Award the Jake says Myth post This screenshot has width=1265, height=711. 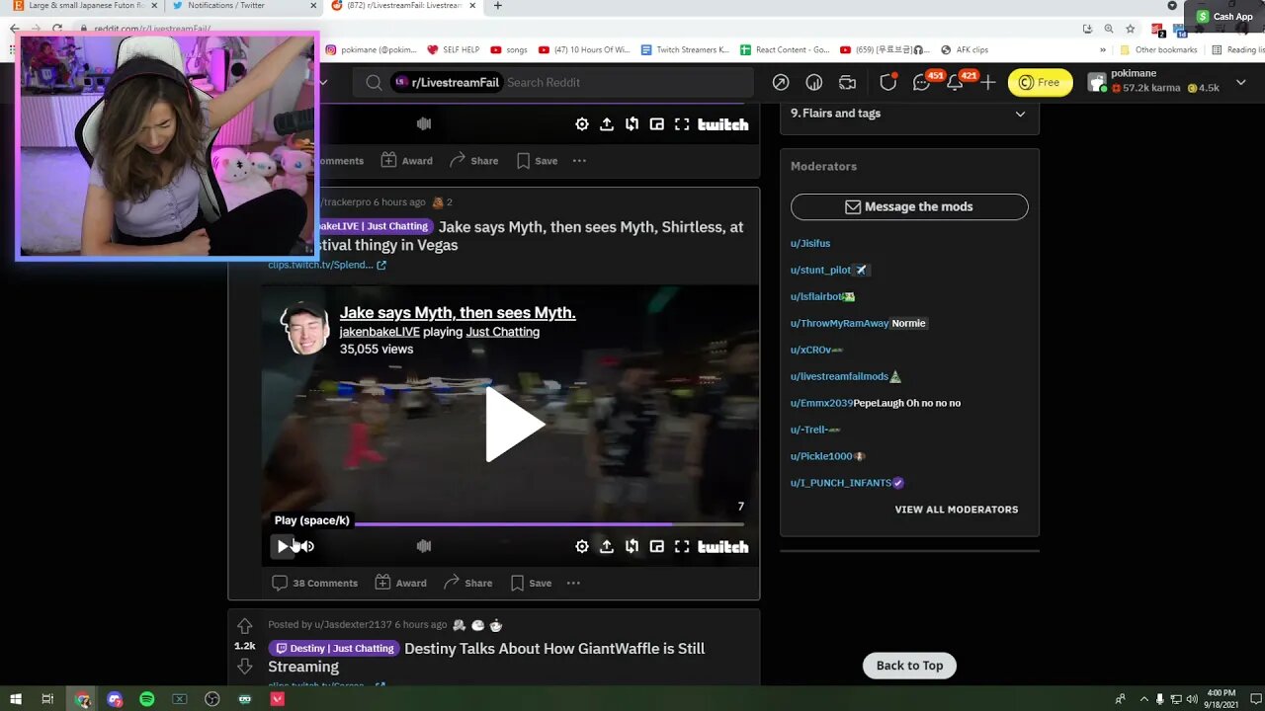coord(401,583)
